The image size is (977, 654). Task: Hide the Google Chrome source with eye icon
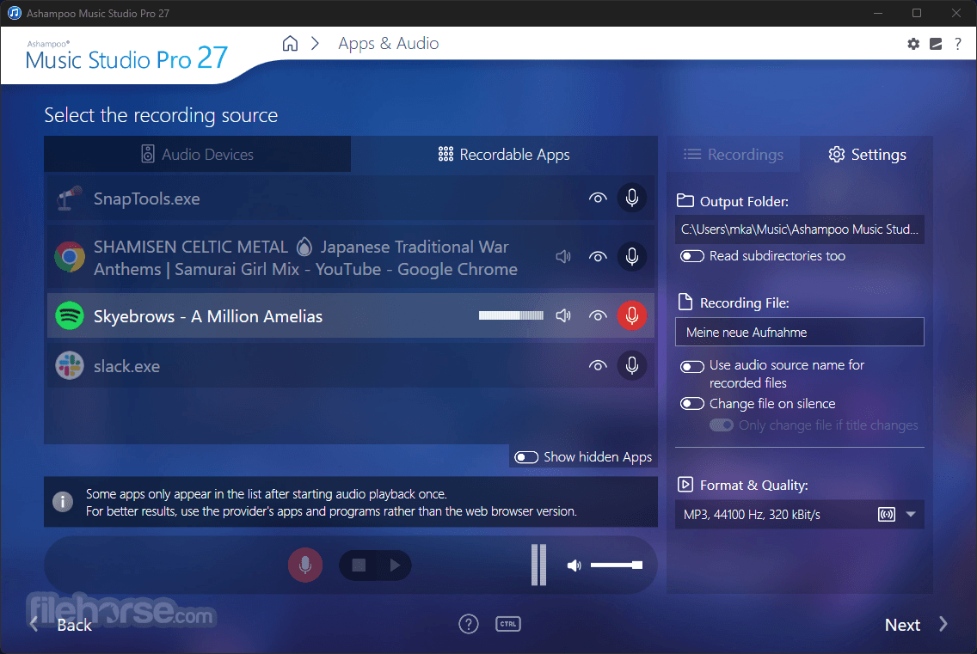pos(598,257)
